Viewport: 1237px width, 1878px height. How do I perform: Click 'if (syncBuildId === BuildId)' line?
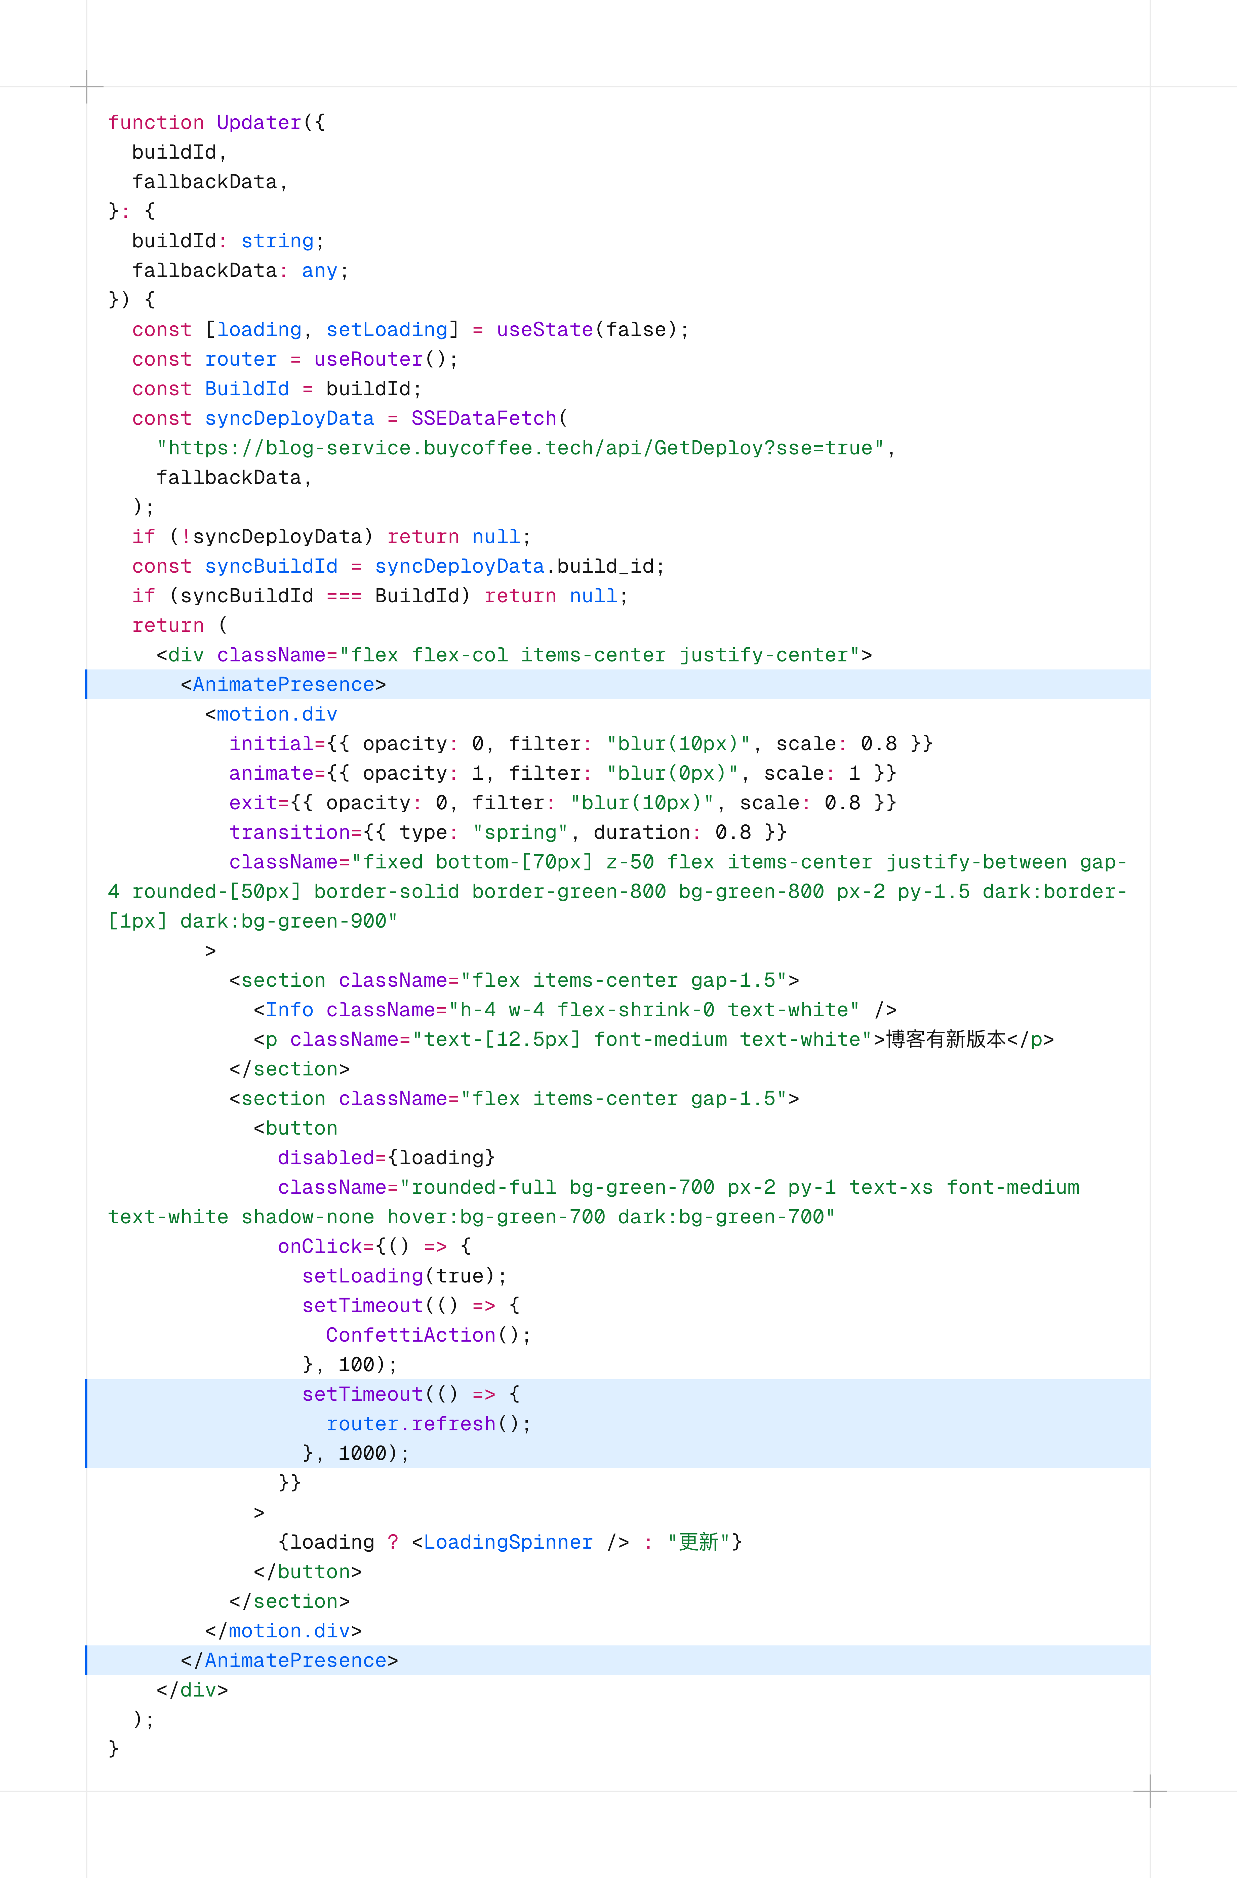(x=381, y=596)
